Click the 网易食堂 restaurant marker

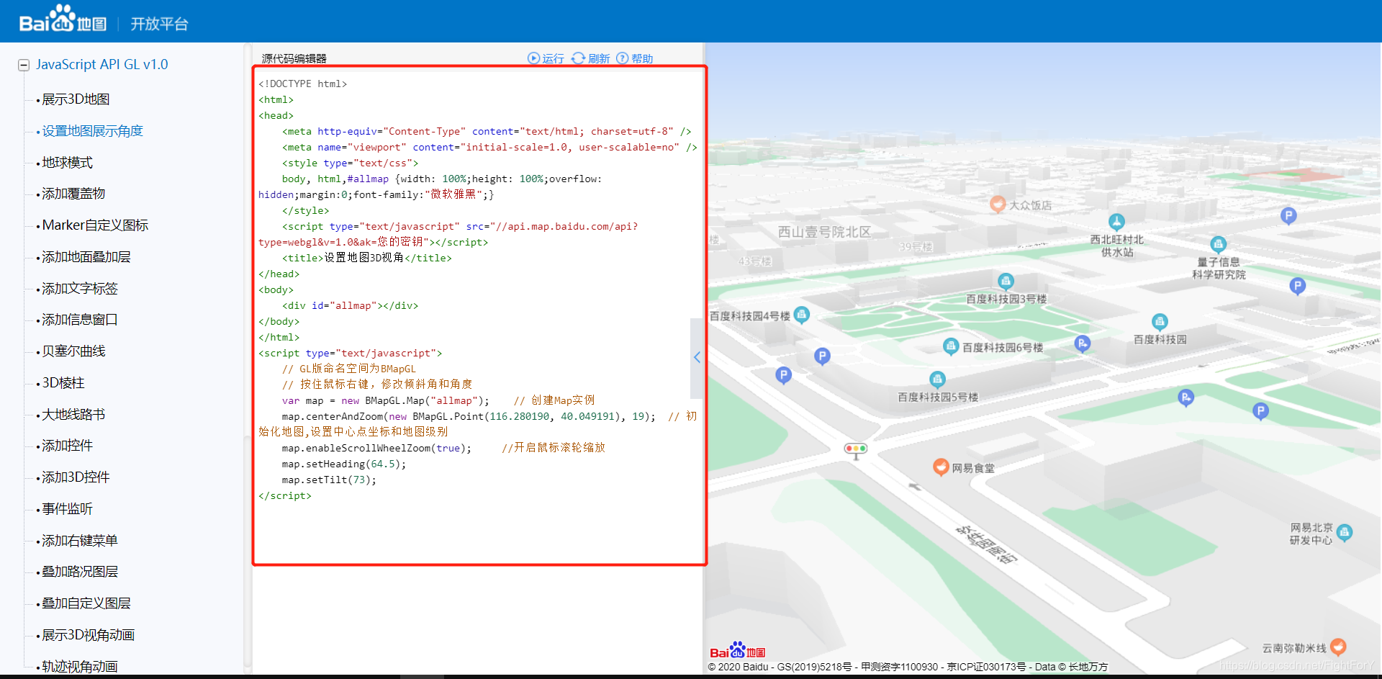click(x=941, y=467)
